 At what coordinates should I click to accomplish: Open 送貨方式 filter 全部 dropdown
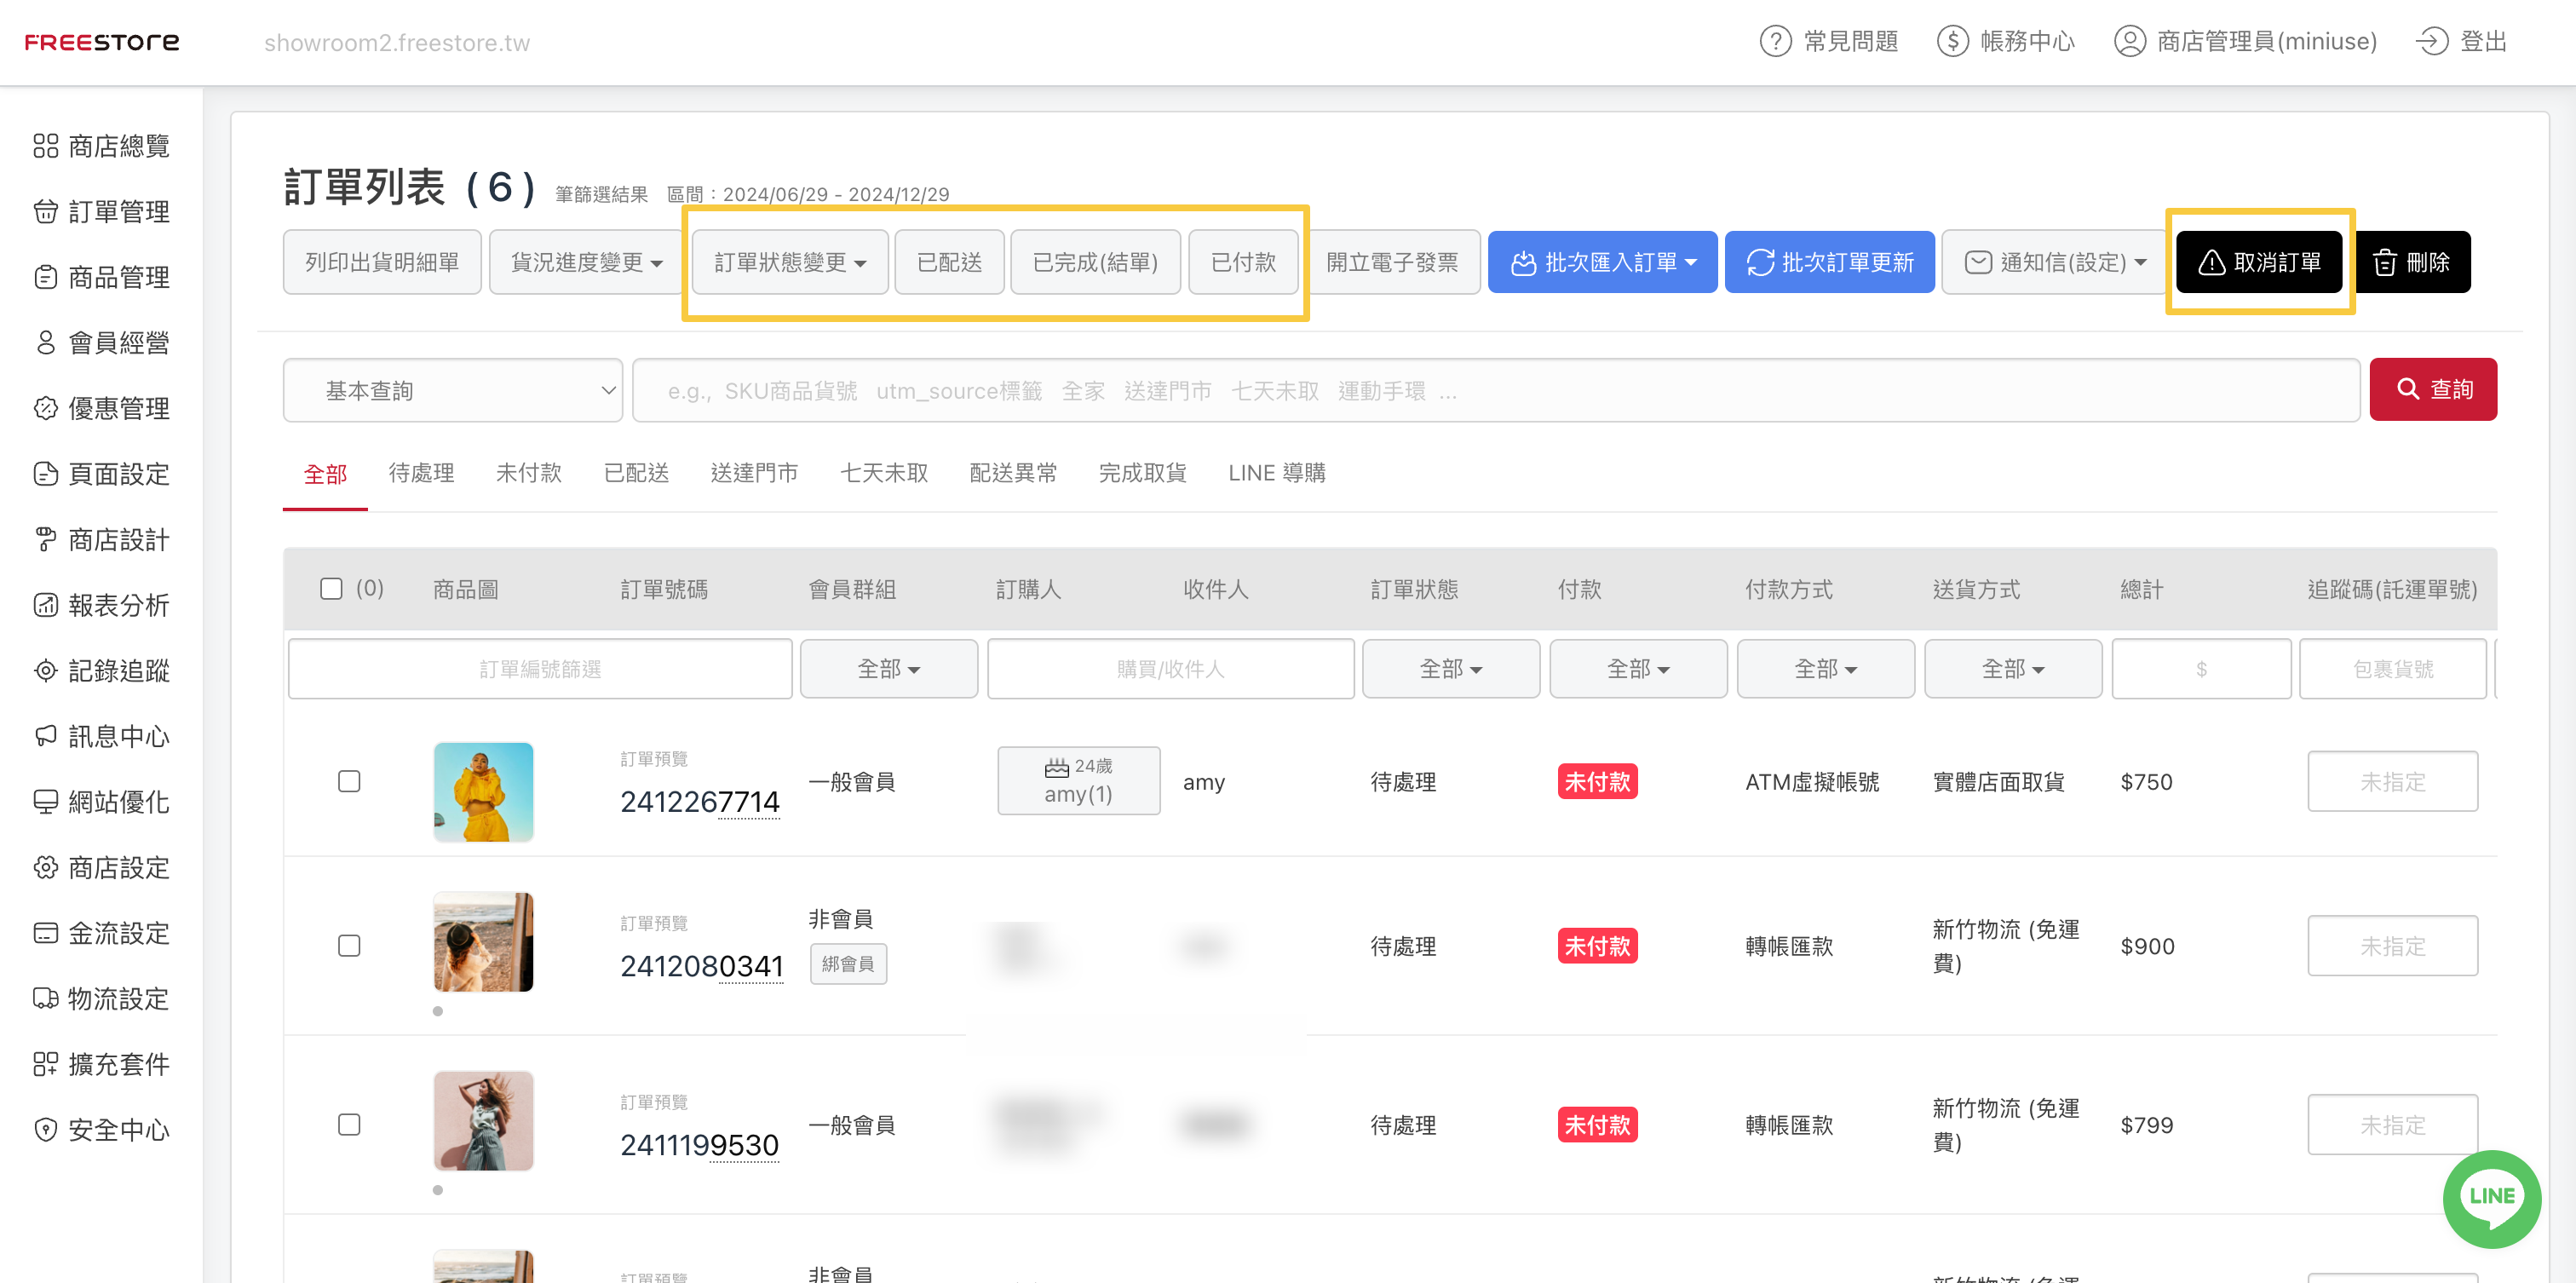tap(2012, 668)
